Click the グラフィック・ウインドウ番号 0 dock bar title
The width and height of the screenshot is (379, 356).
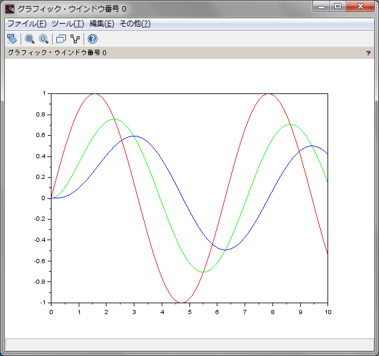tap(57, 53)
